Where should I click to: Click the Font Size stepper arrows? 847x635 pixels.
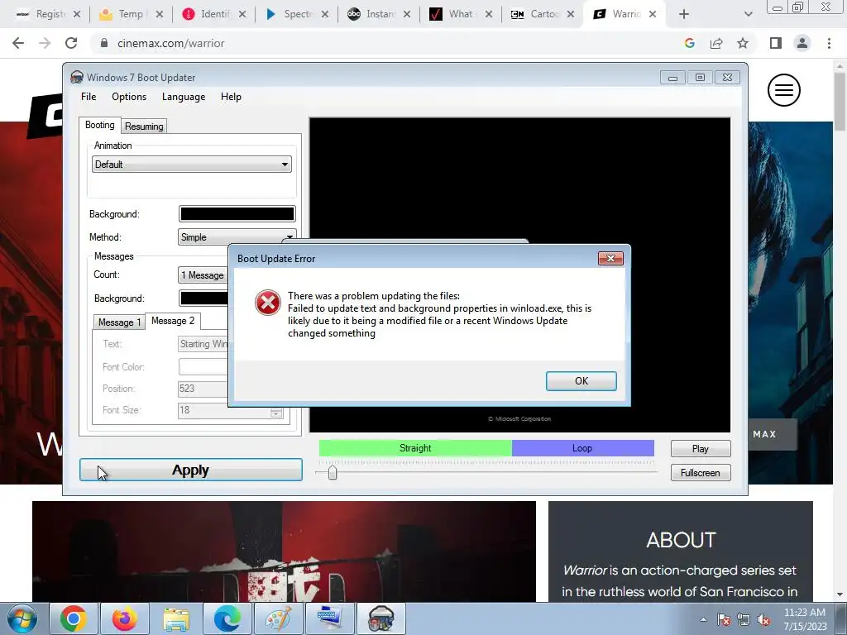click(276, 412)
